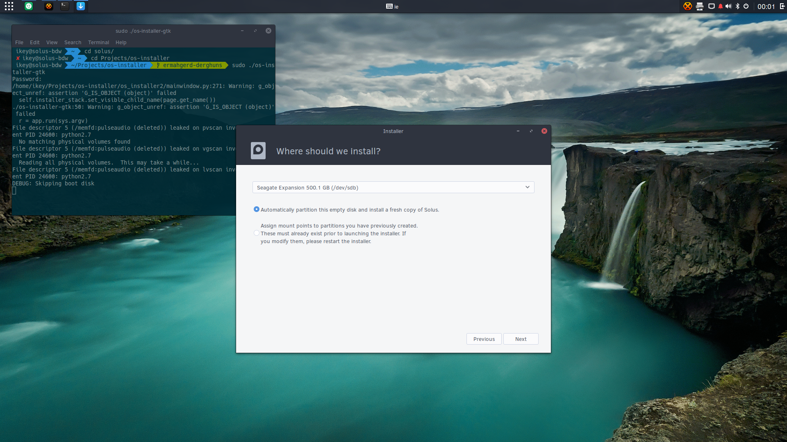Open the red notification bell
Image resolution: width=787 pixels, height=442 pixels.
(720, 6)
